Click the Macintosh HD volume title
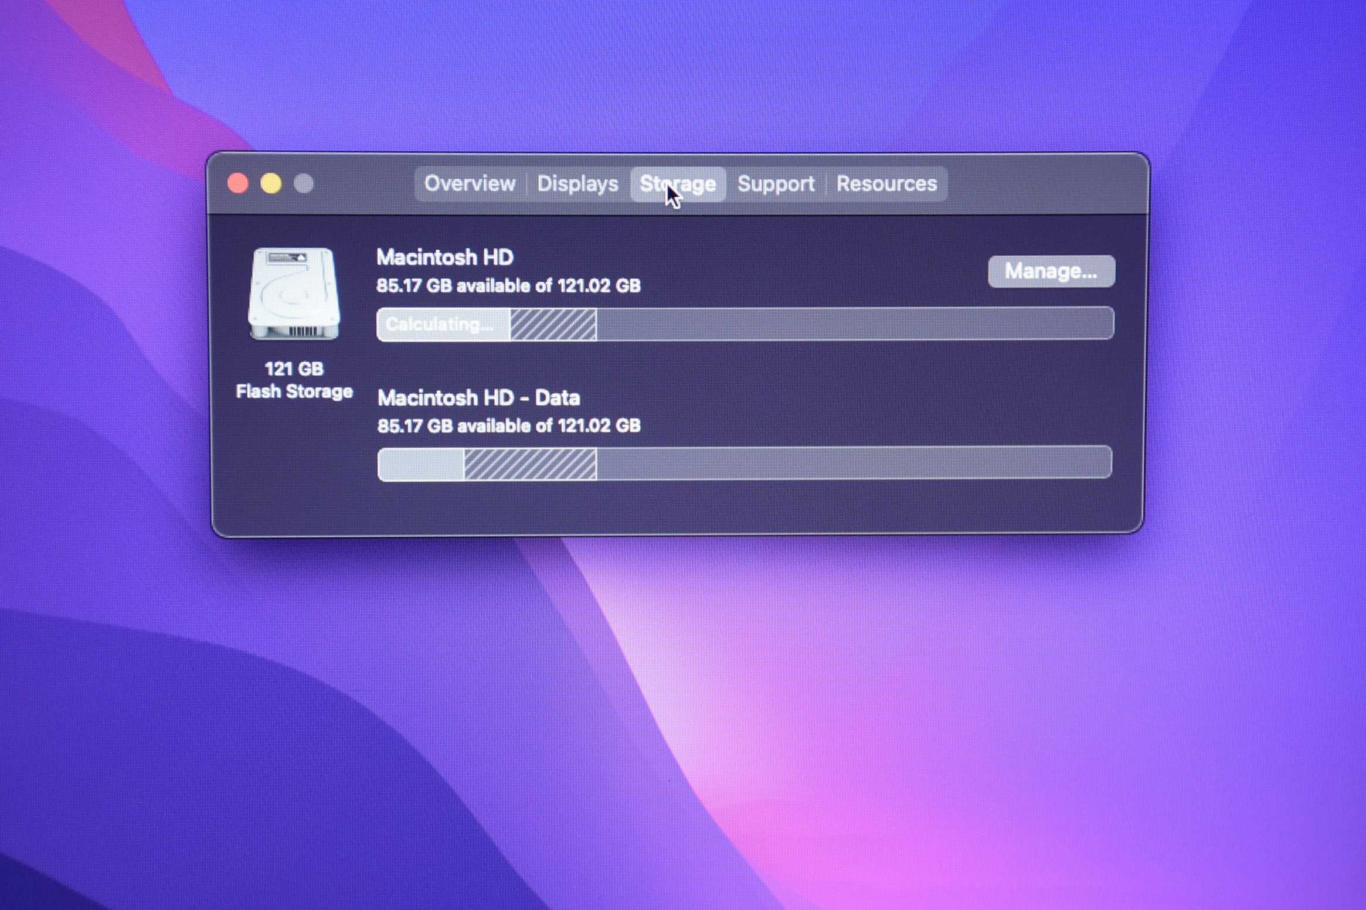Viewport: 1366px width, 910px height. click(x=445, y=257)
